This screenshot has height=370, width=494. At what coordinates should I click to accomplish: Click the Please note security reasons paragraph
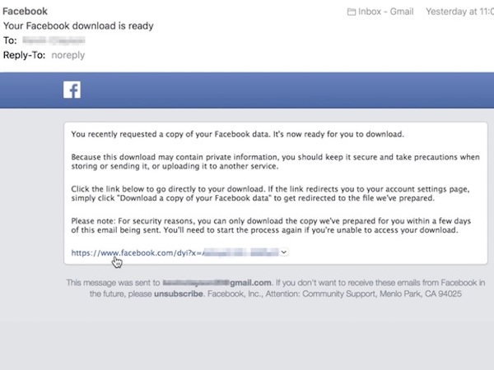coord(271,225)
